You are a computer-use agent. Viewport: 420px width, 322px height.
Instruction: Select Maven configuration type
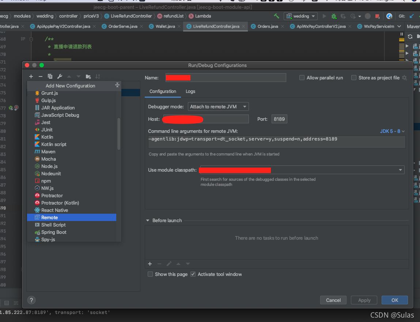point(72,152)
